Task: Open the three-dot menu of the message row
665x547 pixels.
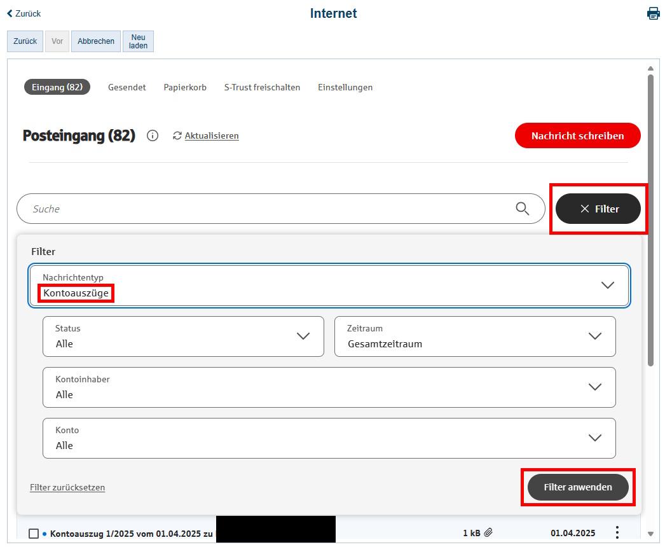Action: pos(617,532)
